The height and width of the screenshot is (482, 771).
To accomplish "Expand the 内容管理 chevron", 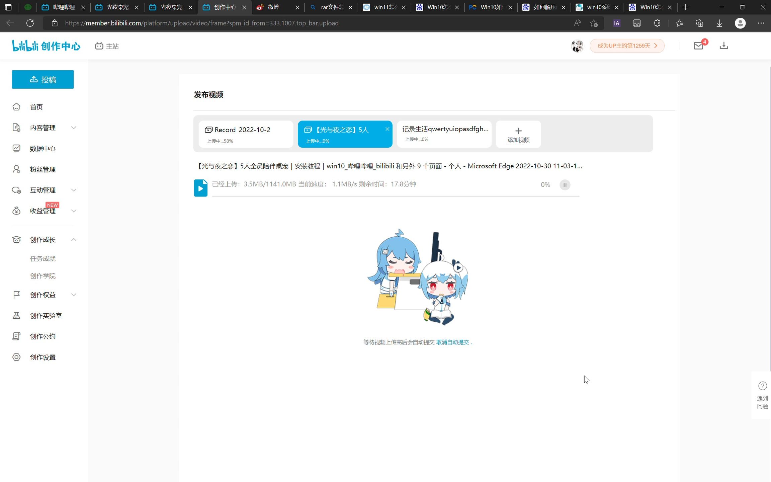I will [74, 128].
